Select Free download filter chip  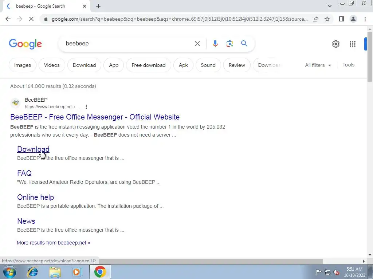coord(149,65)
